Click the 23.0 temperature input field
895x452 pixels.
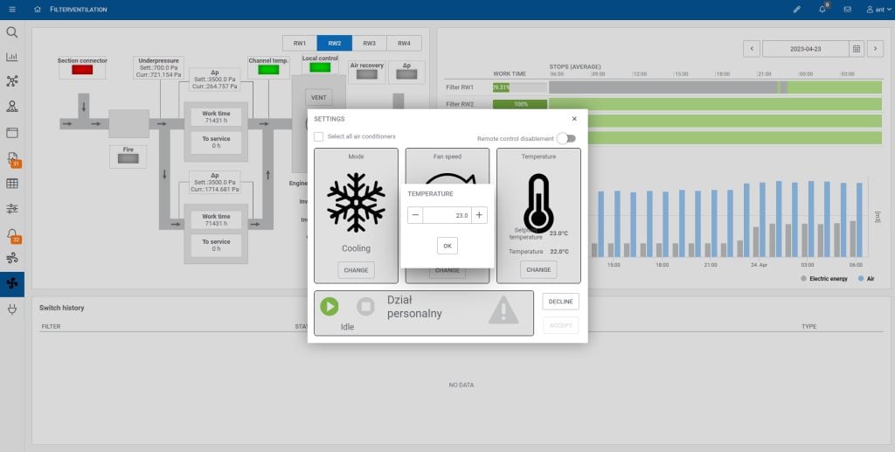(447, 215)
